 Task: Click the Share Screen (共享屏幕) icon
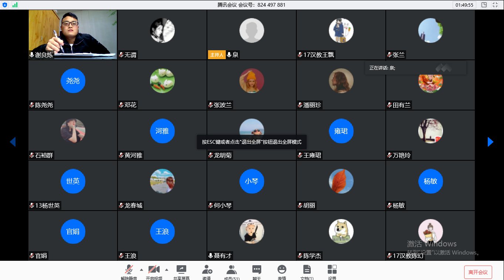tap(181, 270)
